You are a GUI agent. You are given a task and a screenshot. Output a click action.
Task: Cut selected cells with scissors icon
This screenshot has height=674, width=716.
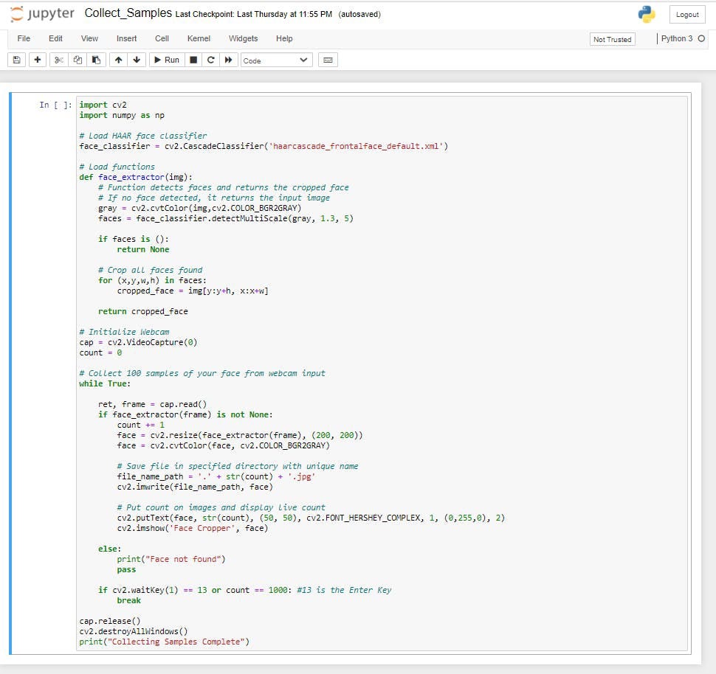tap(58, 60)
